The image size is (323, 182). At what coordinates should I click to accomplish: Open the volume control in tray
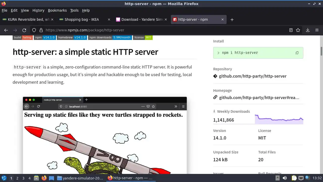pyautogui.click(x=285, y=178)
